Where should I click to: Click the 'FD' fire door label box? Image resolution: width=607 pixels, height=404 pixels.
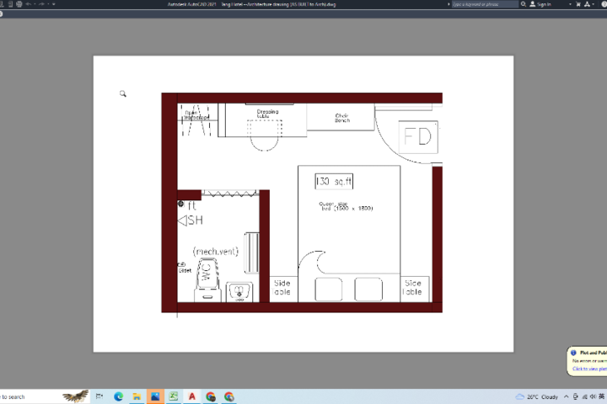418,137
